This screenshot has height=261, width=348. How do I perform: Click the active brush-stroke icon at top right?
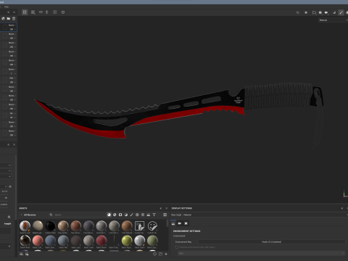point(341,12)
